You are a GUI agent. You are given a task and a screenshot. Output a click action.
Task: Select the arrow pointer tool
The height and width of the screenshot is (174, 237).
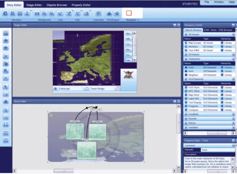[x=6, y=87]
